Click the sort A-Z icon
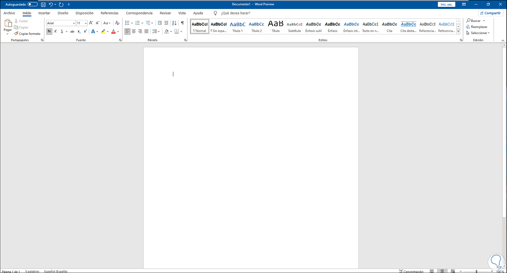This screenshot has width=507, height=273. point(174,23)
